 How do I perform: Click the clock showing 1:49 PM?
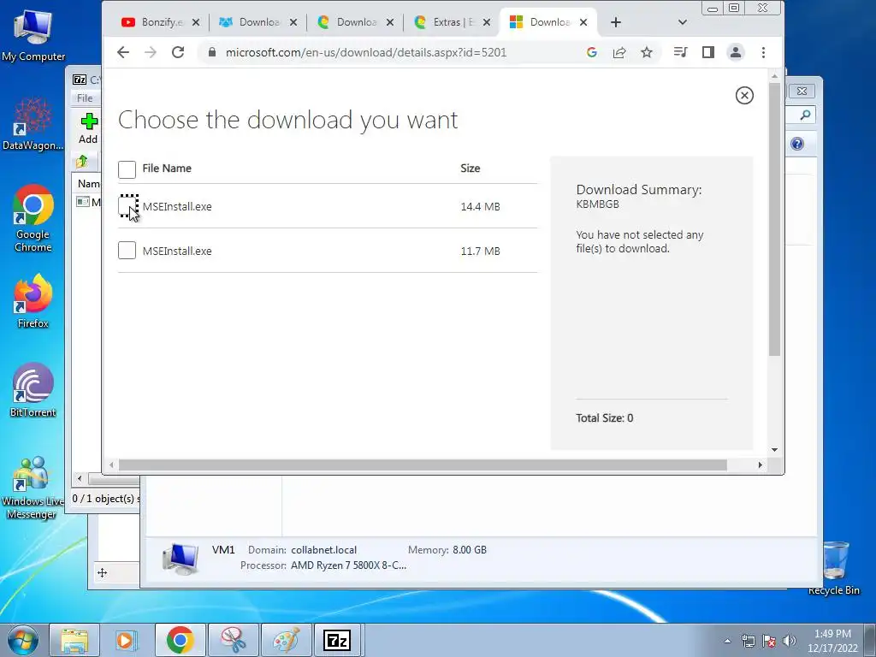832,641
